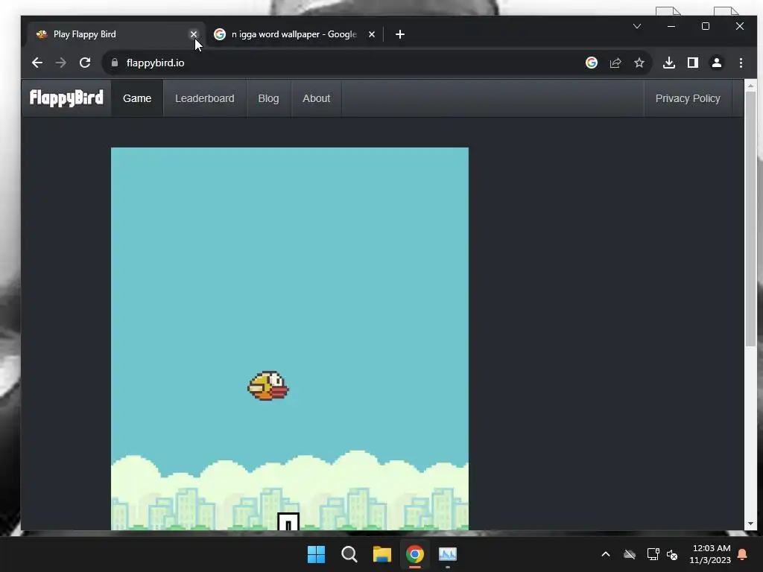Open network settings from the tray
The height and width of the screenshot is (572, 763).
pyautogui.click(x=653, y=554)
